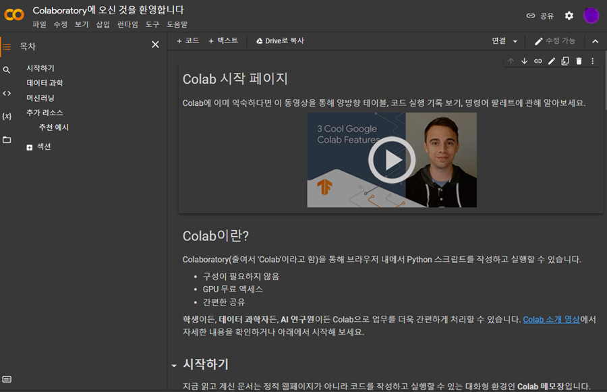Open more cell actions three-dot menu
Image resolution: width=607 pixels, height=392 pixels.
592,61
